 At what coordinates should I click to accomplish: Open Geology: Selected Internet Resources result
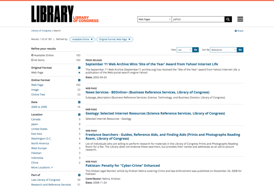pos(155,113)
